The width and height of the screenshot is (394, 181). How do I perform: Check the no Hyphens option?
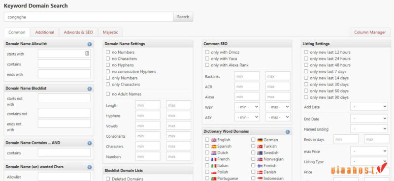pyautogui.click(x=108, y=65)
